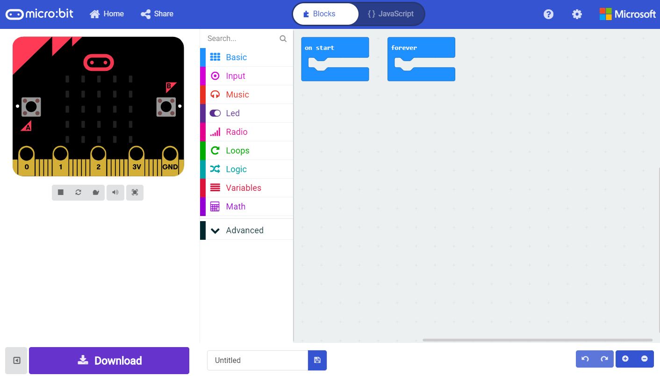Click the GND pin on the simulator
Screen dimensions: 660x376
click(170, 161)
